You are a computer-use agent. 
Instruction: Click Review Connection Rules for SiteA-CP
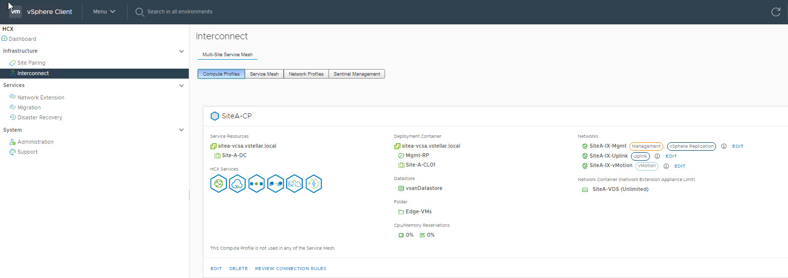click(x=291, y=269)
